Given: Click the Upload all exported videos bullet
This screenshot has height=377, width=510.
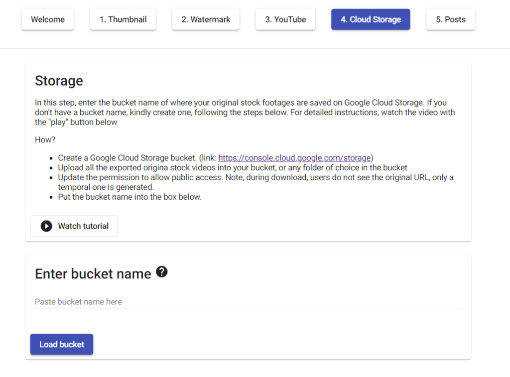Looking at the screenshot, I should [x=232, y=167].
